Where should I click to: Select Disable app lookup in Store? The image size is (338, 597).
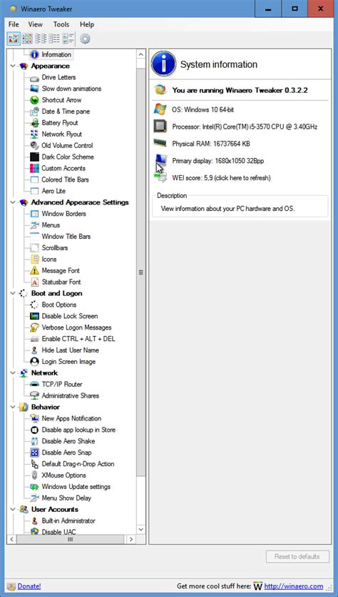[78, 430]
